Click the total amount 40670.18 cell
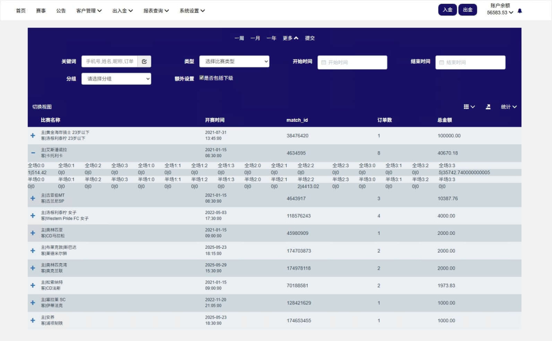Viewport: 552px width, 341px height. point(447,153)
